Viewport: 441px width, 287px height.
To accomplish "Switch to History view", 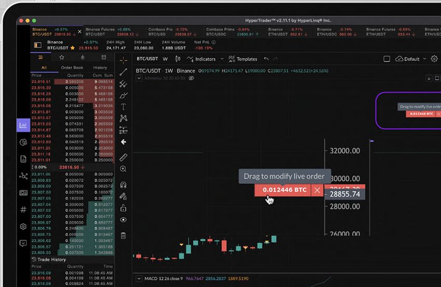I will pos(100,68).
